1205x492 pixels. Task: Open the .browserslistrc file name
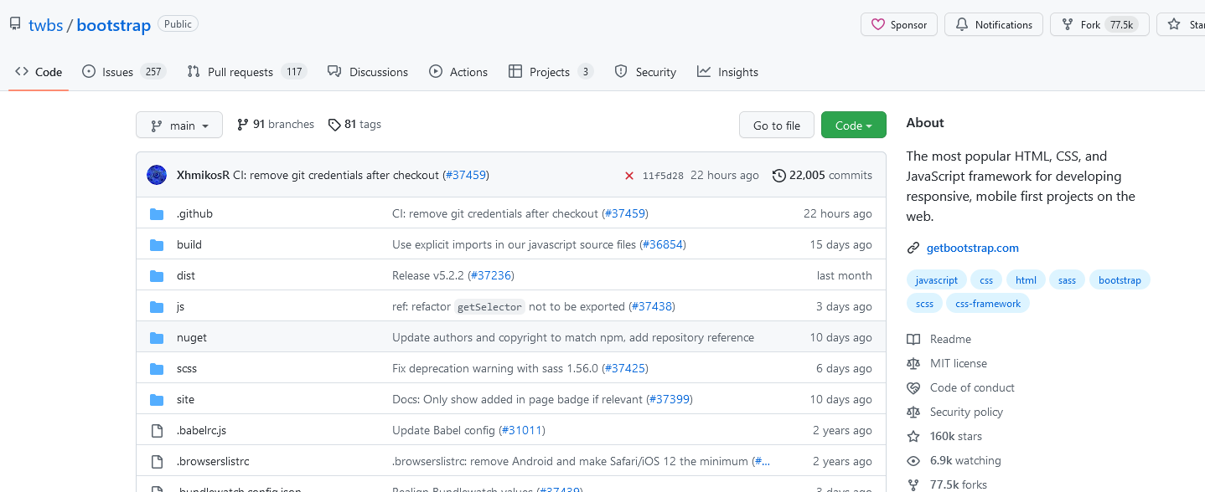[213, 461]
